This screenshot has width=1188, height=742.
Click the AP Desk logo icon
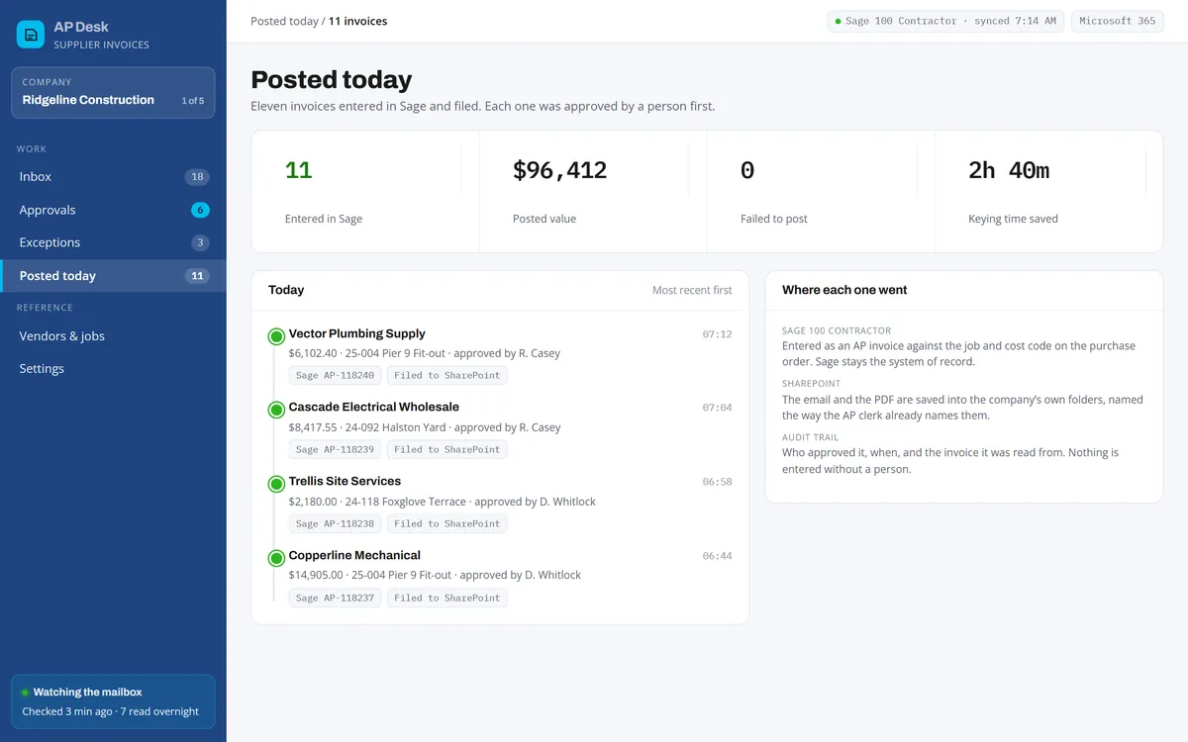(x=31, y=35)
